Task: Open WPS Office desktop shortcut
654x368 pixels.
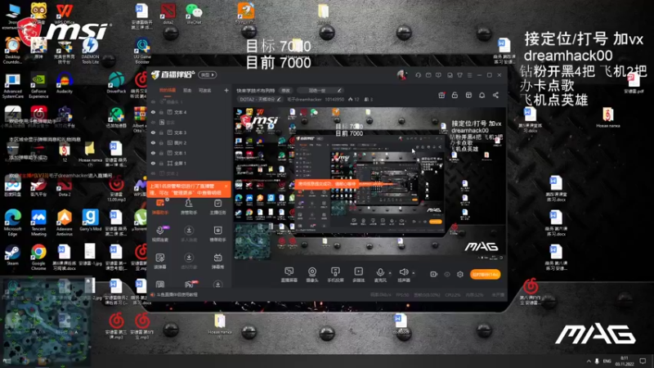Action: pyautogui.click(x=65, y=14)
